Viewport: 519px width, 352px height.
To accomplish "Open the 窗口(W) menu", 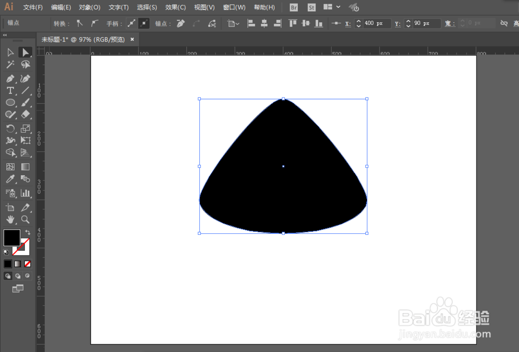I will (235, 7).
